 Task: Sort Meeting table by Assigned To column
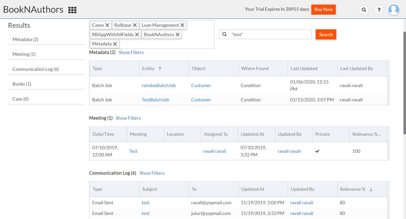click(219, 134)
